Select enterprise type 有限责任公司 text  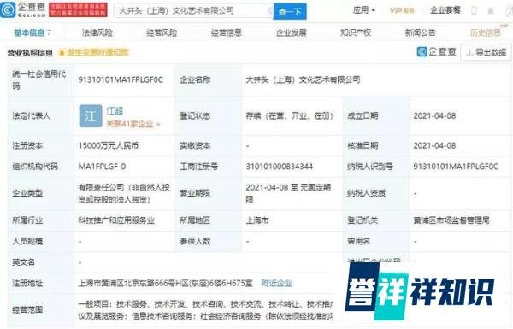124,193
